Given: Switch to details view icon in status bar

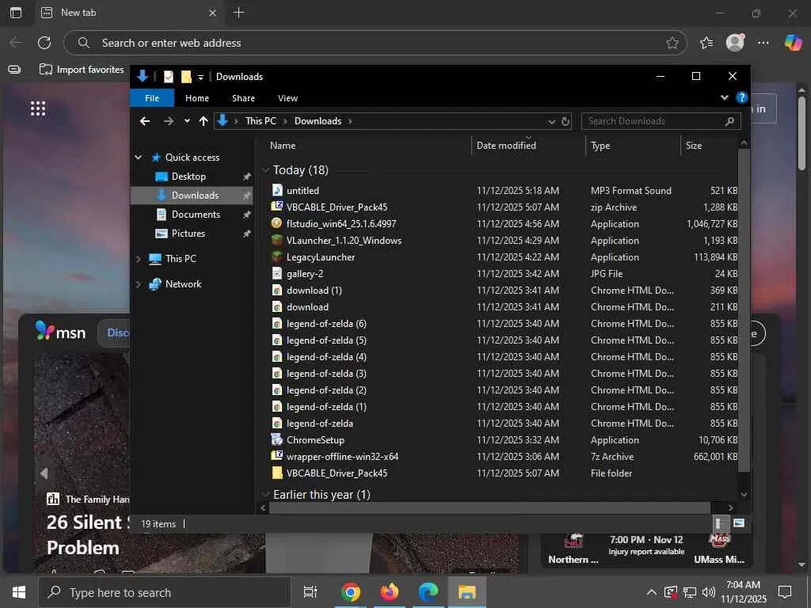Looking at the screenshot, I should (718, 523).
